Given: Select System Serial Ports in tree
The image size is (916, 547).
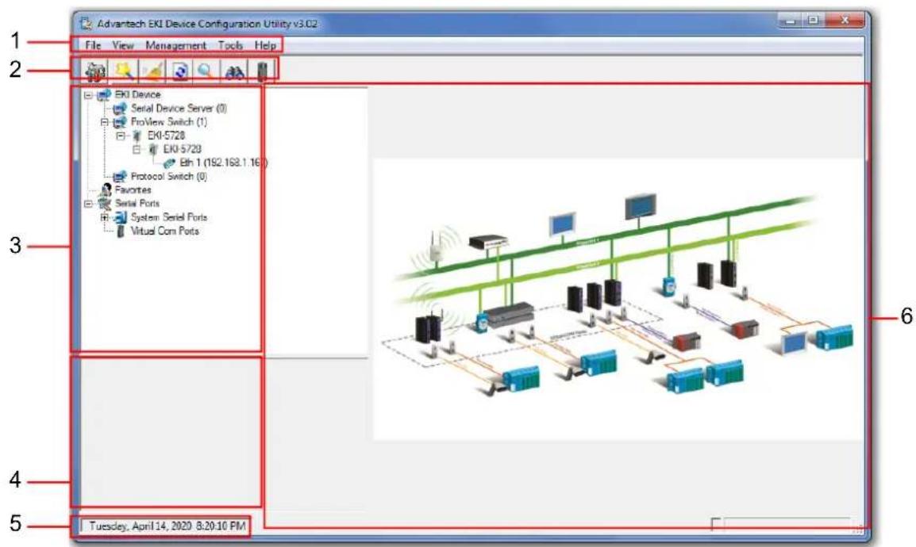Looking at the screenshot, I should [x=169, y=217].
